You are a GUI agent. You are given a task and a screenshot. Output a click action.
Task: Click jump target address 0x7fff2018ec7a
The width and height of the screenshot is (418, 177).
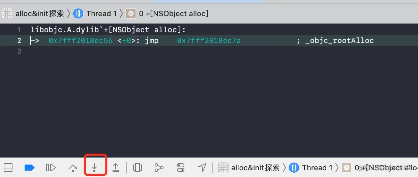[x=209, y=41]
